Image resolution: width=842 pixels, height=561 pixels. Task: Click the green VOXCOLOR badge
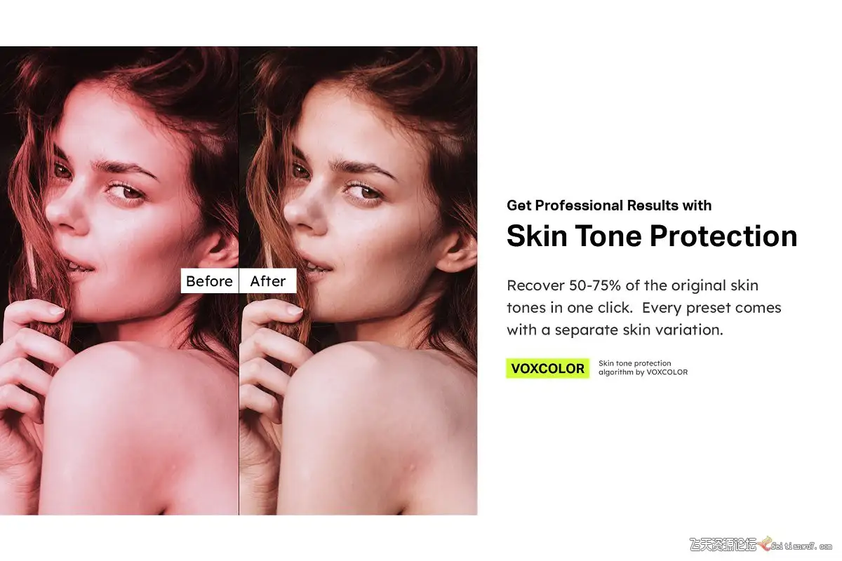[x=547, y=368]
